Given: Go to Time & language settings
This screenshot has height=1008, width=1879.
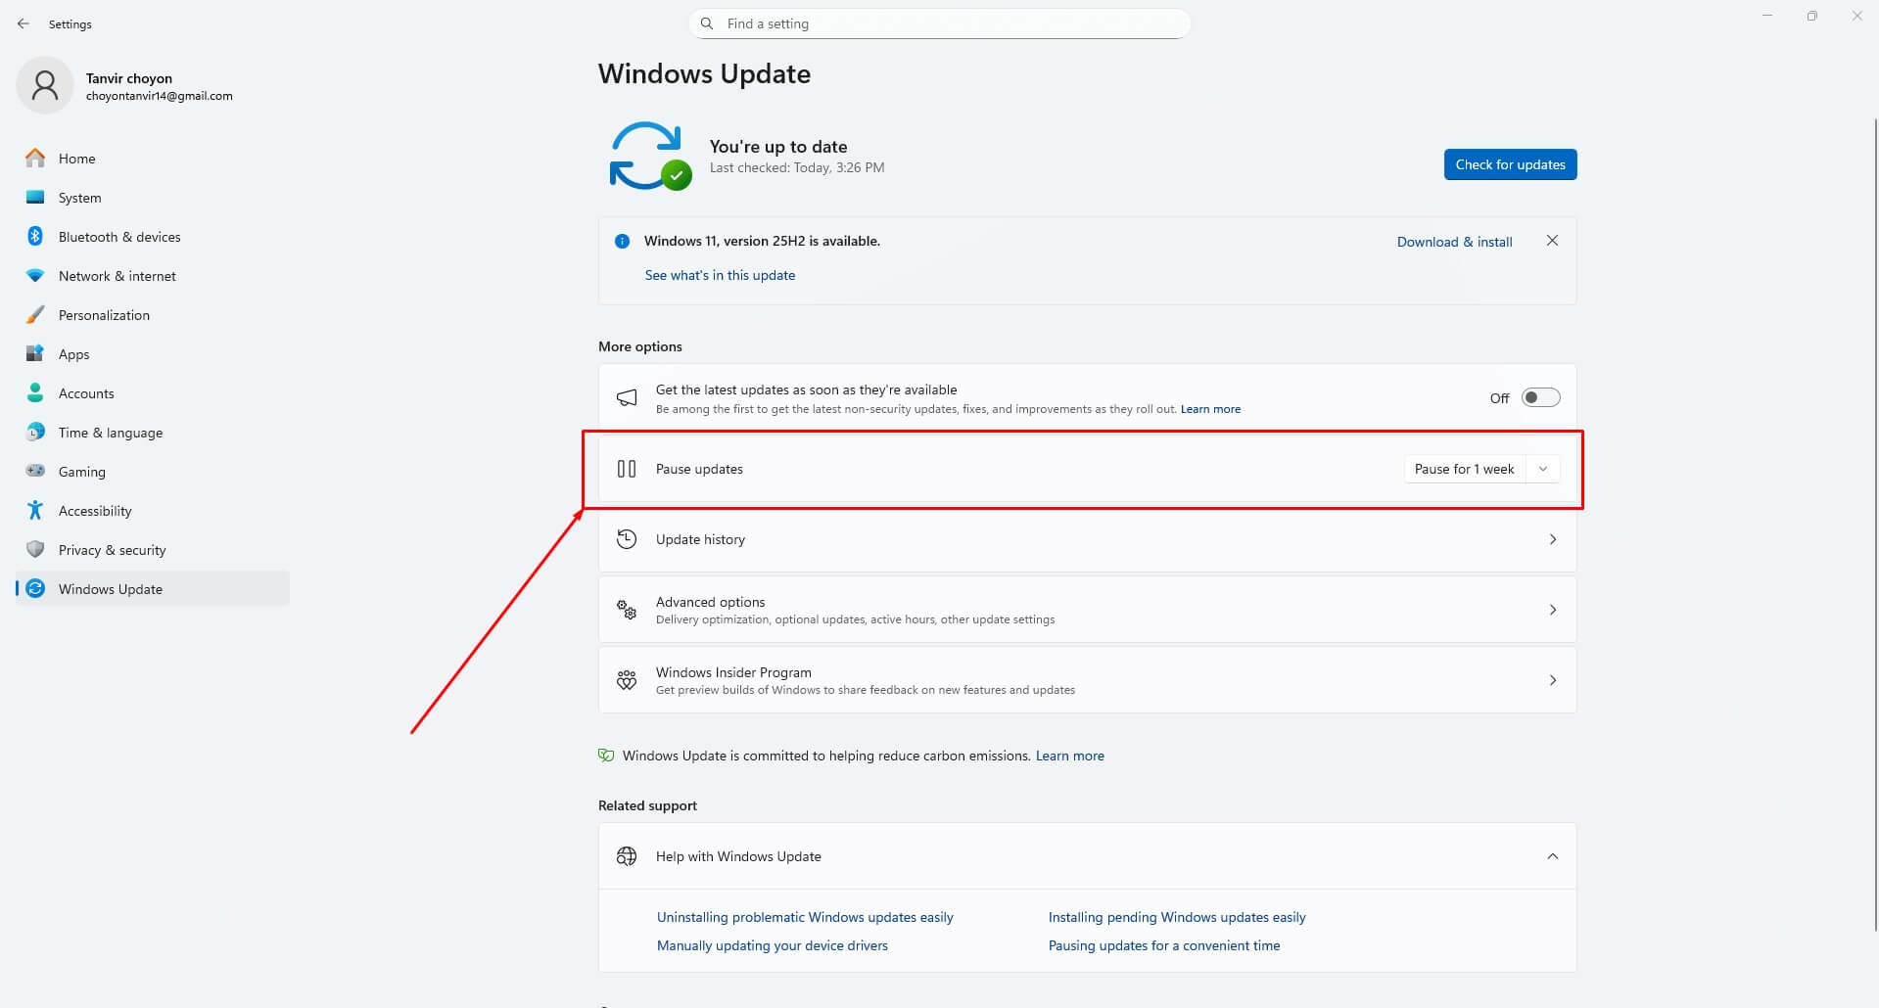Looking at the screenshot, I should click(153, 432).
